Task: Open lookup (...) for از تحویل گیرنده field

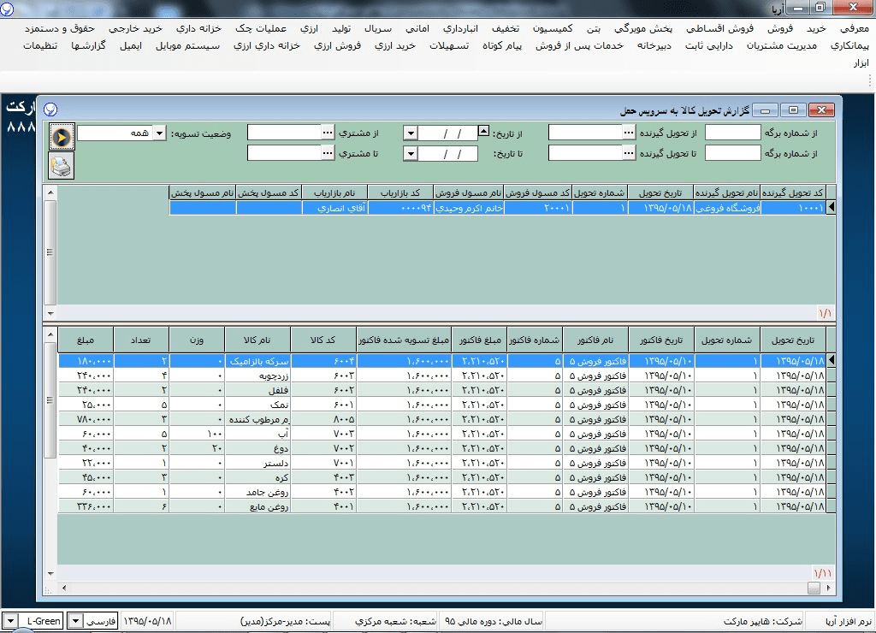Action: pos(630,133)
